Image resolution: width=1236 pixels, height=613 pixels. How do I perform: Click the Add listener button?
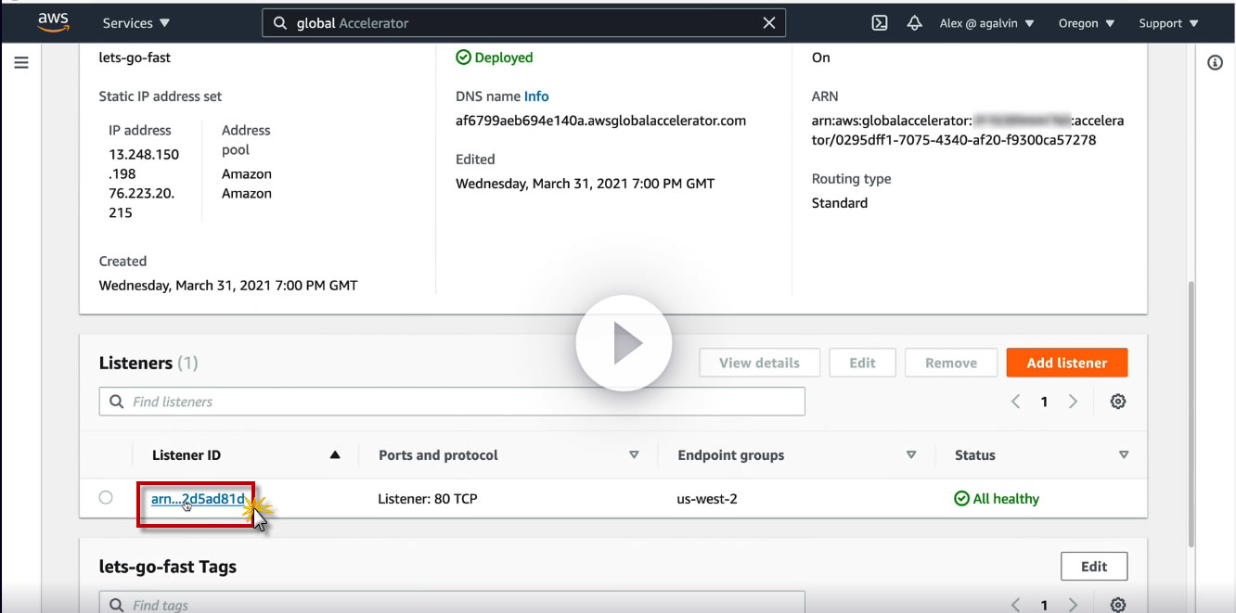pos(1066,363)
